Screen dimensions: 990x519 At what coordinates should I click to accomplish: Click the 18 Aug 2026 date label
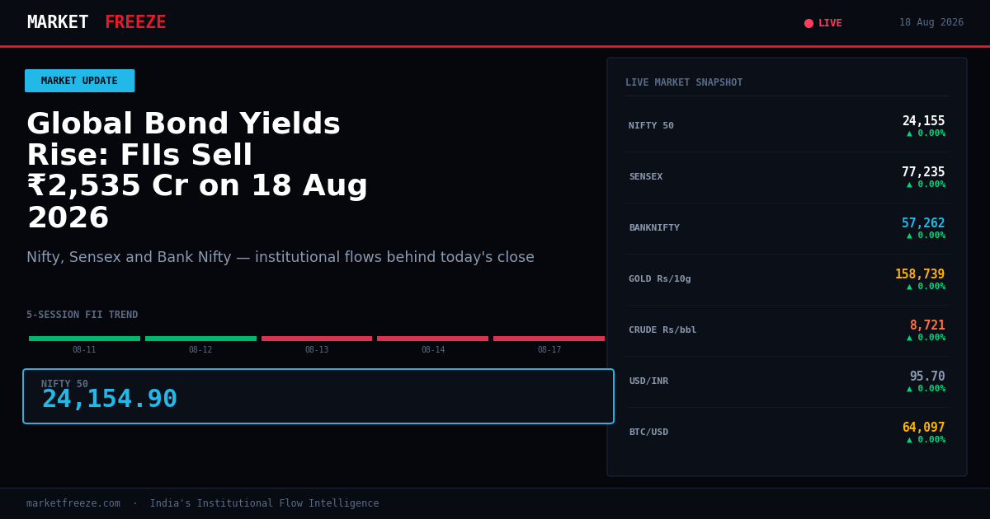tap(931, 23)
